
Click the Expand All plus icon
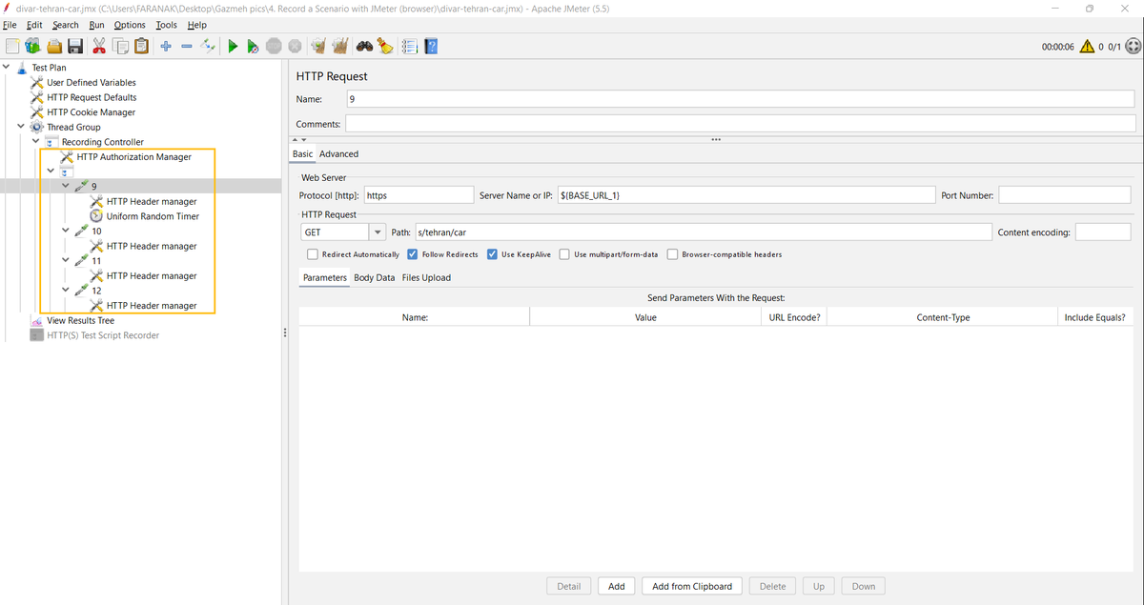(166, 46)
